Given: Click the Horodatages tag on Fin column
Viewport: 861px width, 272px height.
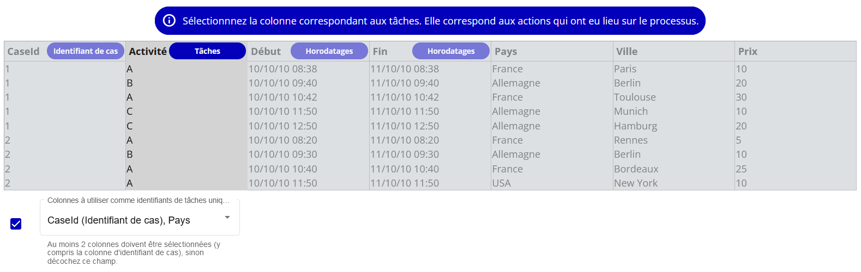Looking at the screenshot, I should [x=451, y=51].
